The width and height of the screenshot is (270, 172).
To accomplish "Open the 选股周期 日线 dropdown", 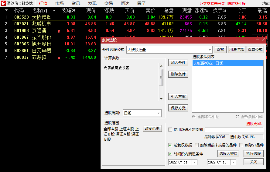I will point(159,113).
